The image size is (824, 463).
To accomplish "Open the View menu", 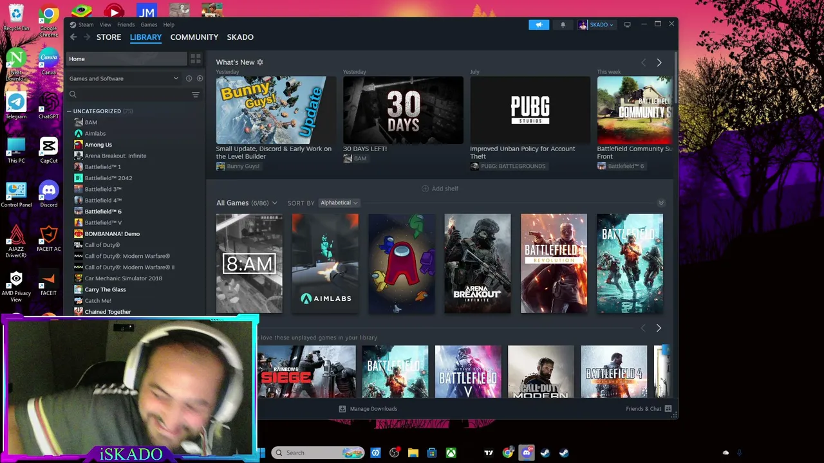I will coord(105,24).
